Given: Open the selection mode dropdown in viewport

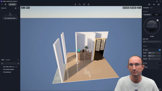Looking at the screenshot, I should point(28,8).
